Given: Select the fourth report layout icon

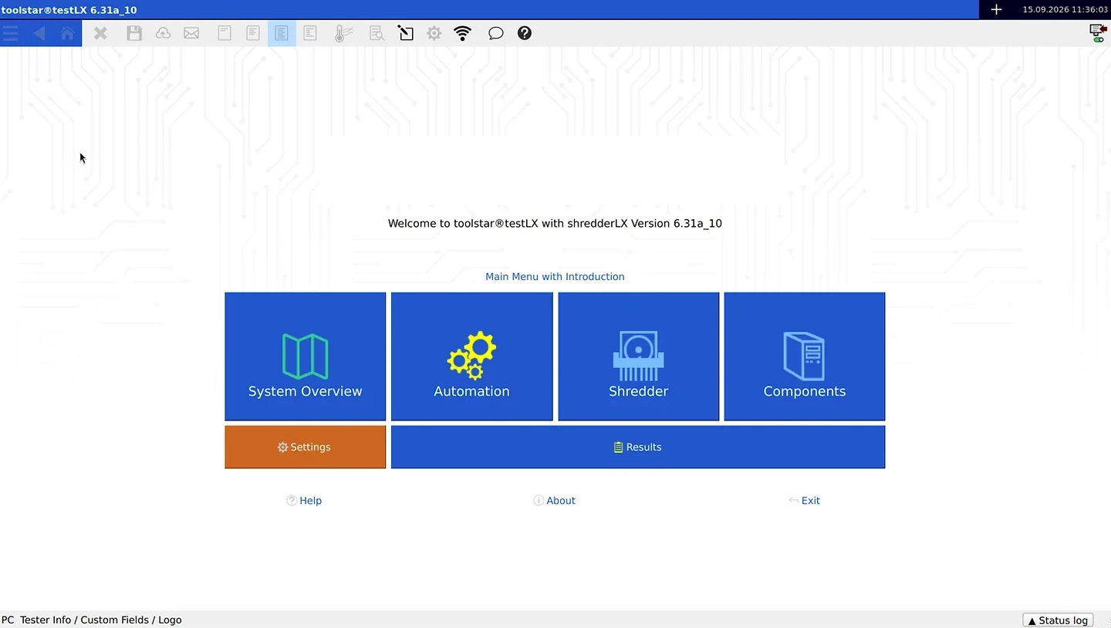Looking at the screenshot, I should click(x=310, y=33).
